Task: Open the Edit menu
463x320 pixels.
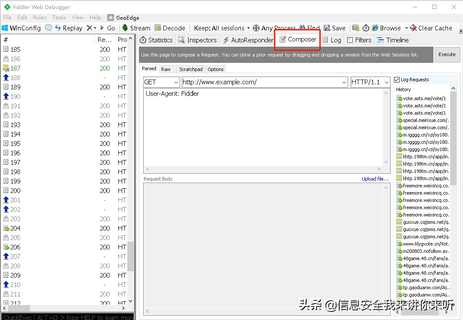Action: point(22,18)
